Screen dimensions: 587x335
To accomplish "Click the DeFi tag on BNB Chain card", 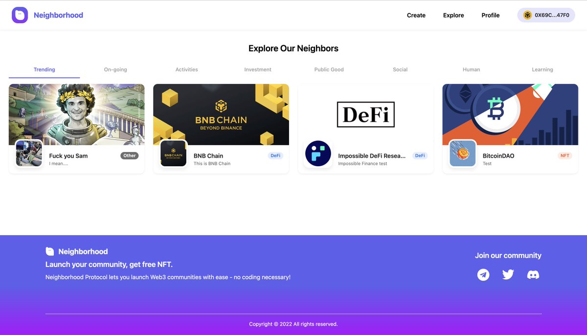I will (x=275, y=156).
